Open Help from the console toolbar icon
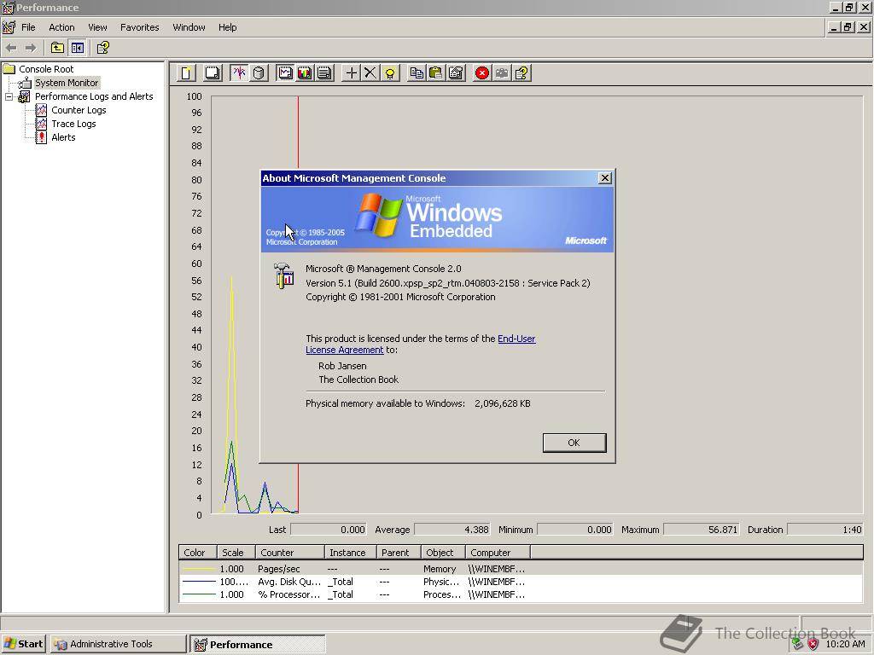Viewport: 874px width, 655px height. pyautogui.click(x=102, y=48)
